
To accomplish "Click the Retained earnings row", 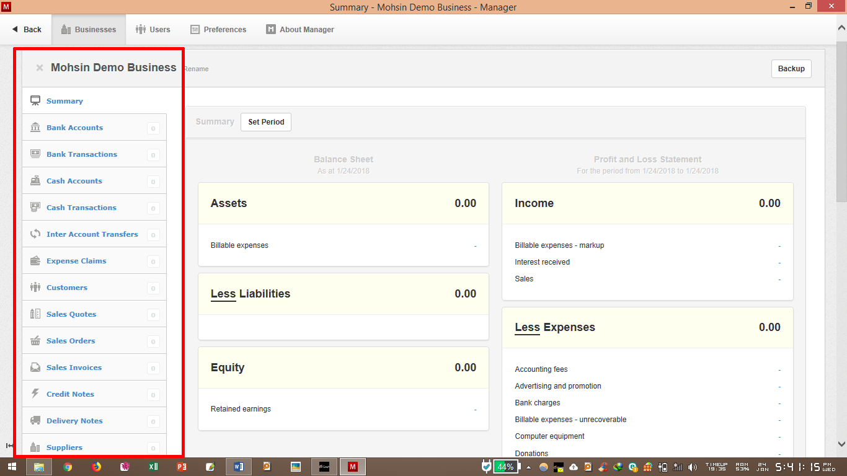I will pyautogui.click(x=344, y=409).
